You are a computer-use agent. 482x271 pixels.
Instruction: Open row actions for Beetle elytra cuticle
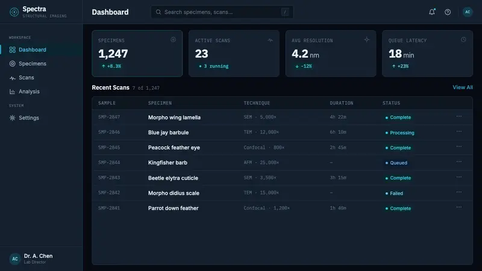pyautogui.click(x=459, y=177)
